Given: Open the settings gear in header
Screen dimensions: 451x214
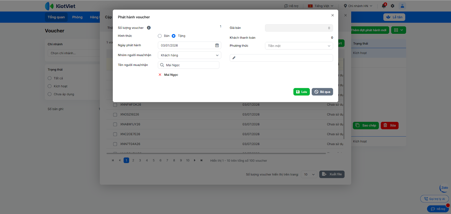Looking at the screenshot, I should click(x=392, y=6).
